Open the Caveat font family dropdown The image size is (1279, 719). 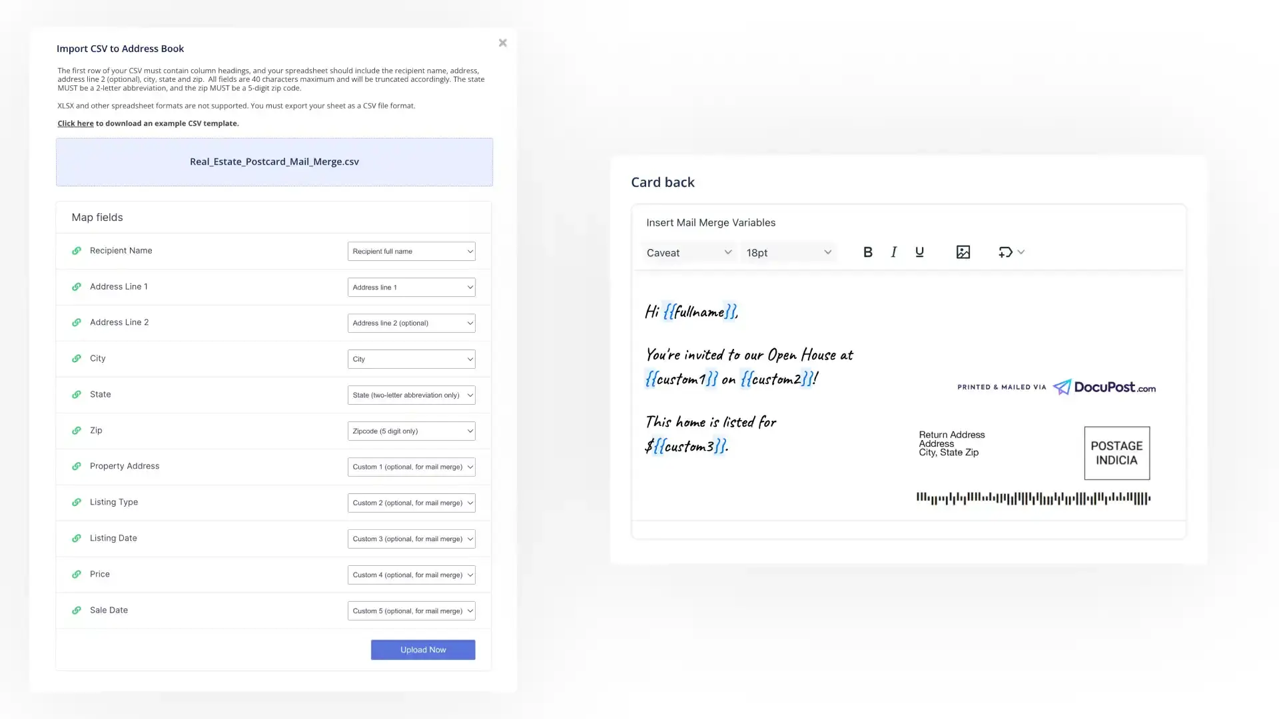coord(689,252)
